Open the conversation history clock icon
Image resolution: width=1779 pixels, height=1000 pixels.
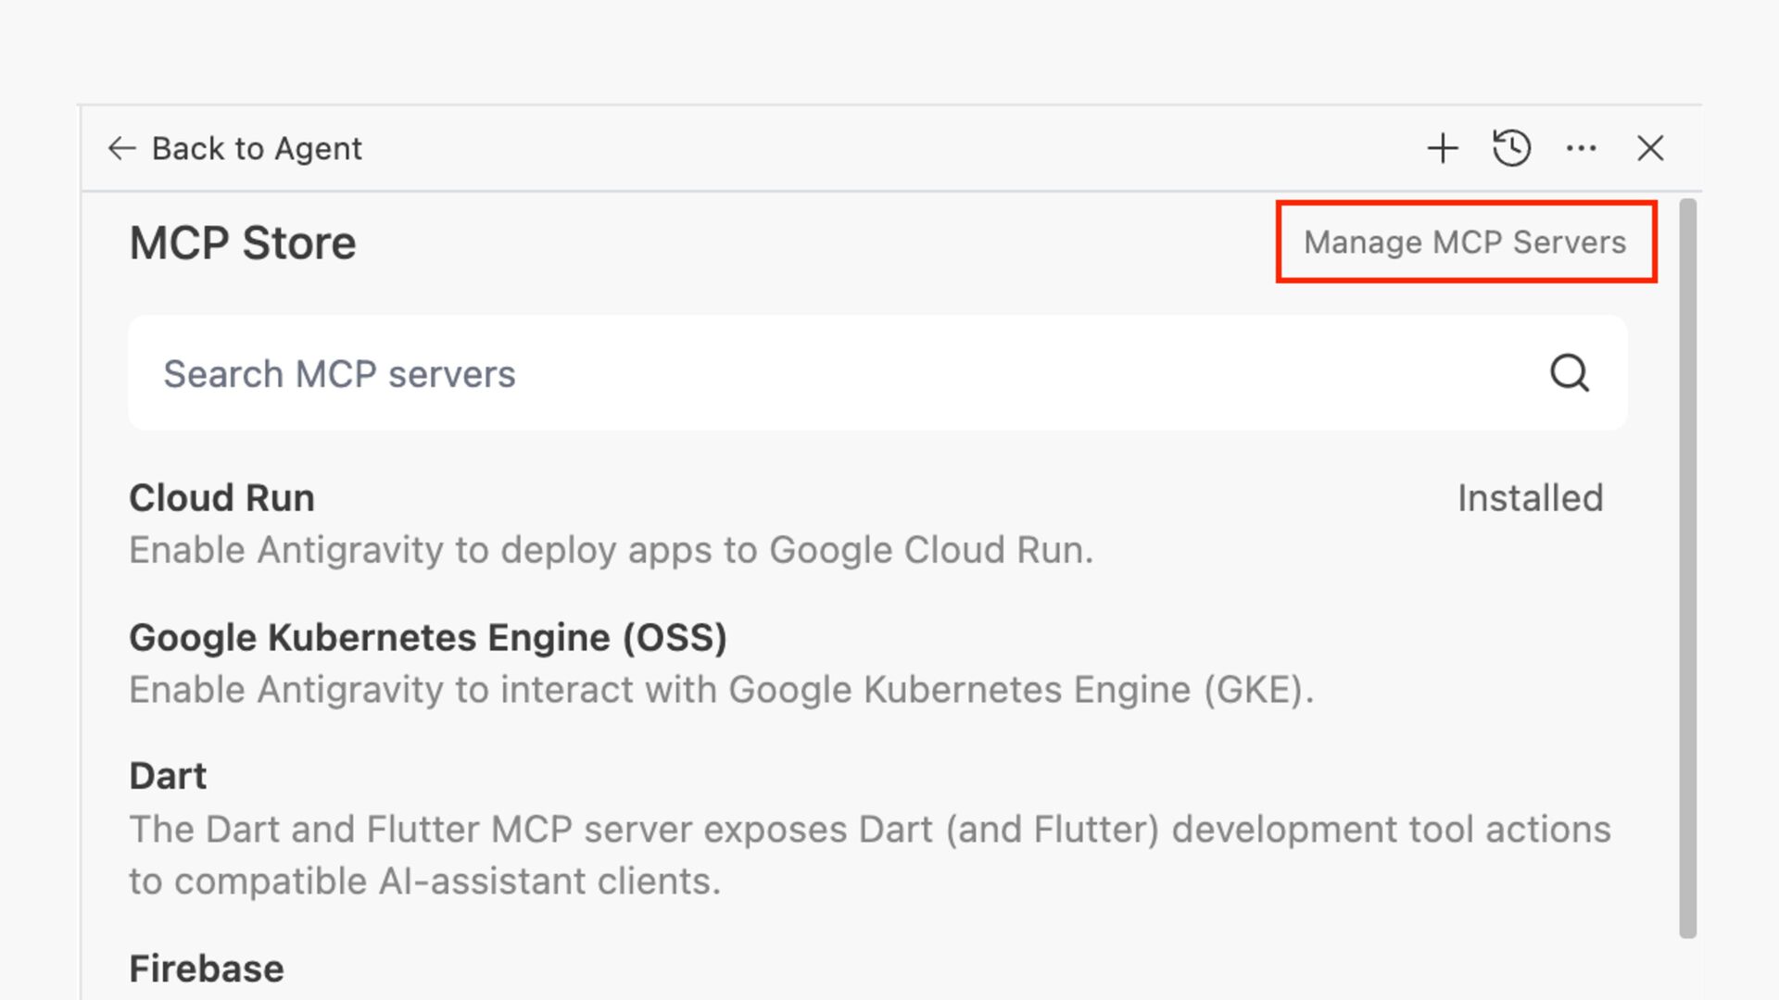pyautogui.click(x=1511, y=148)
